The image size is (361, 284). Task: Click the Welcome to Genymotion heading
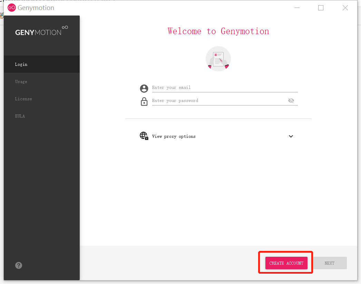(x=218, y=31)
